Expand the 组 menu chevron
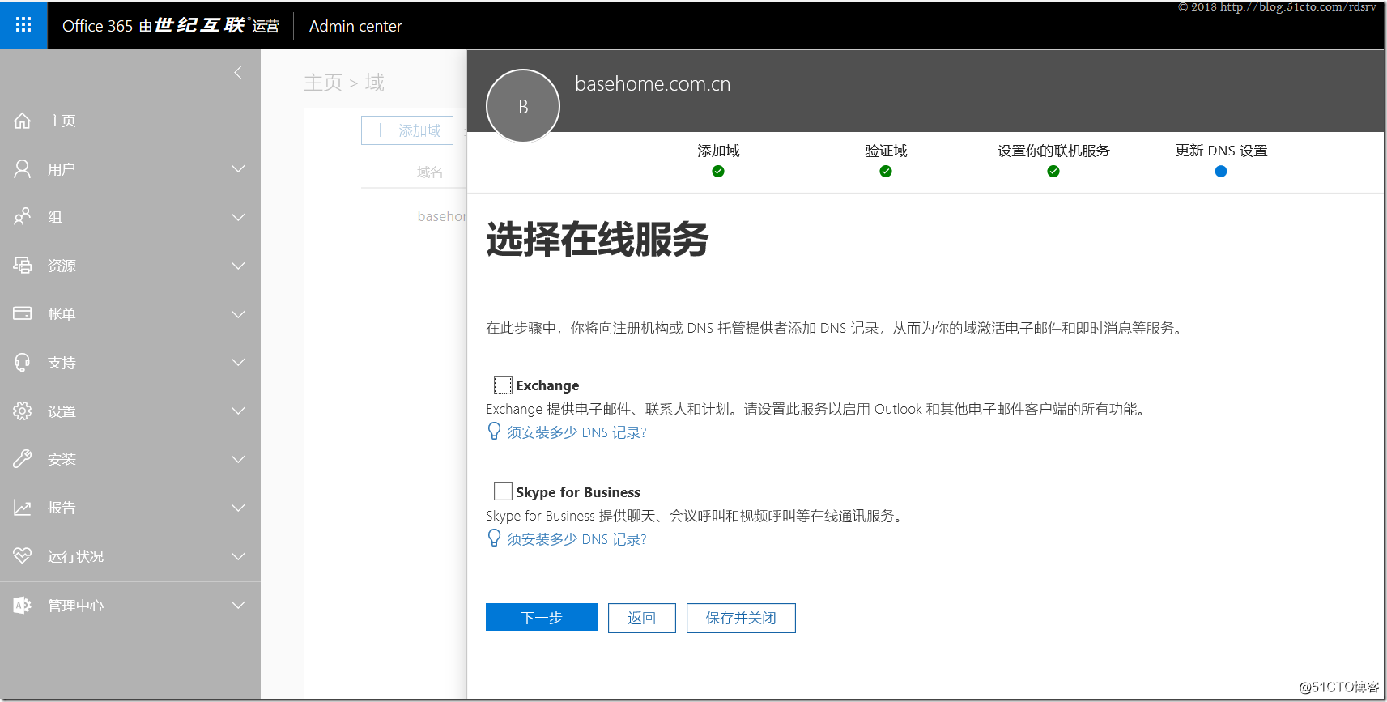 pos(238,217)
